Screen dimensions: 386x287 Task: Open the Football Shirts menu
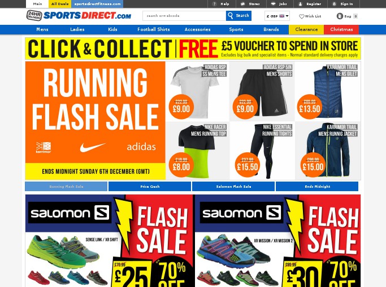tap(154, 29)
